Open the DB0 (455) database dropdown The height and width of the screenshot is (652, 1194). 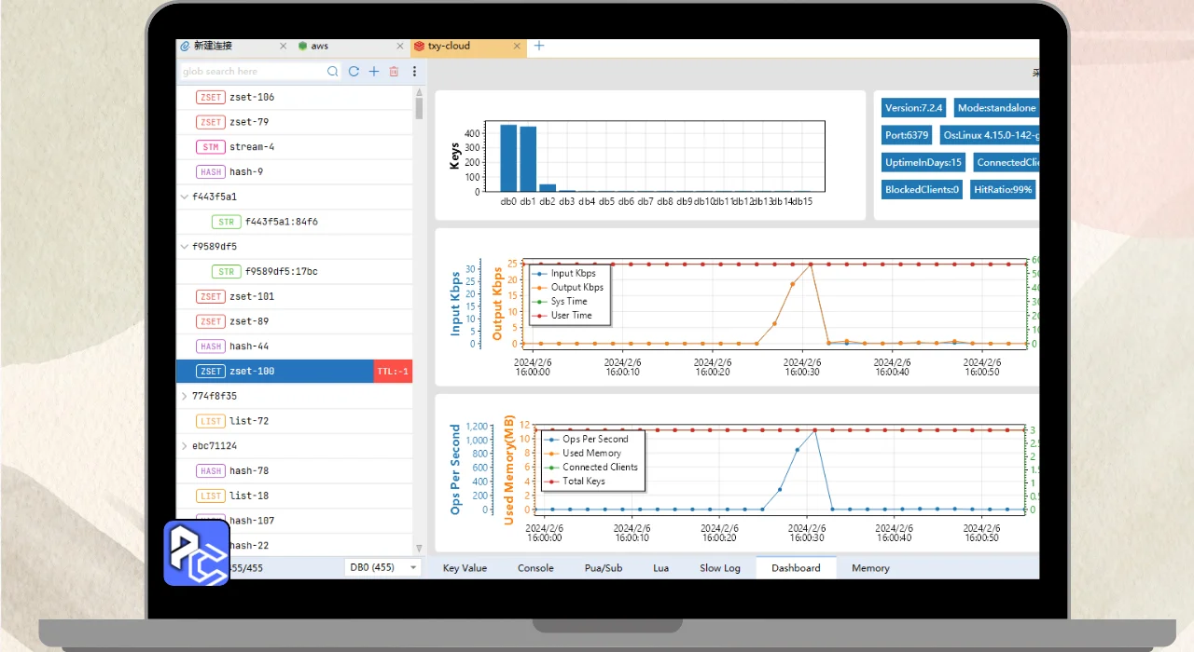pyautogui.click(x=382, y=567)
